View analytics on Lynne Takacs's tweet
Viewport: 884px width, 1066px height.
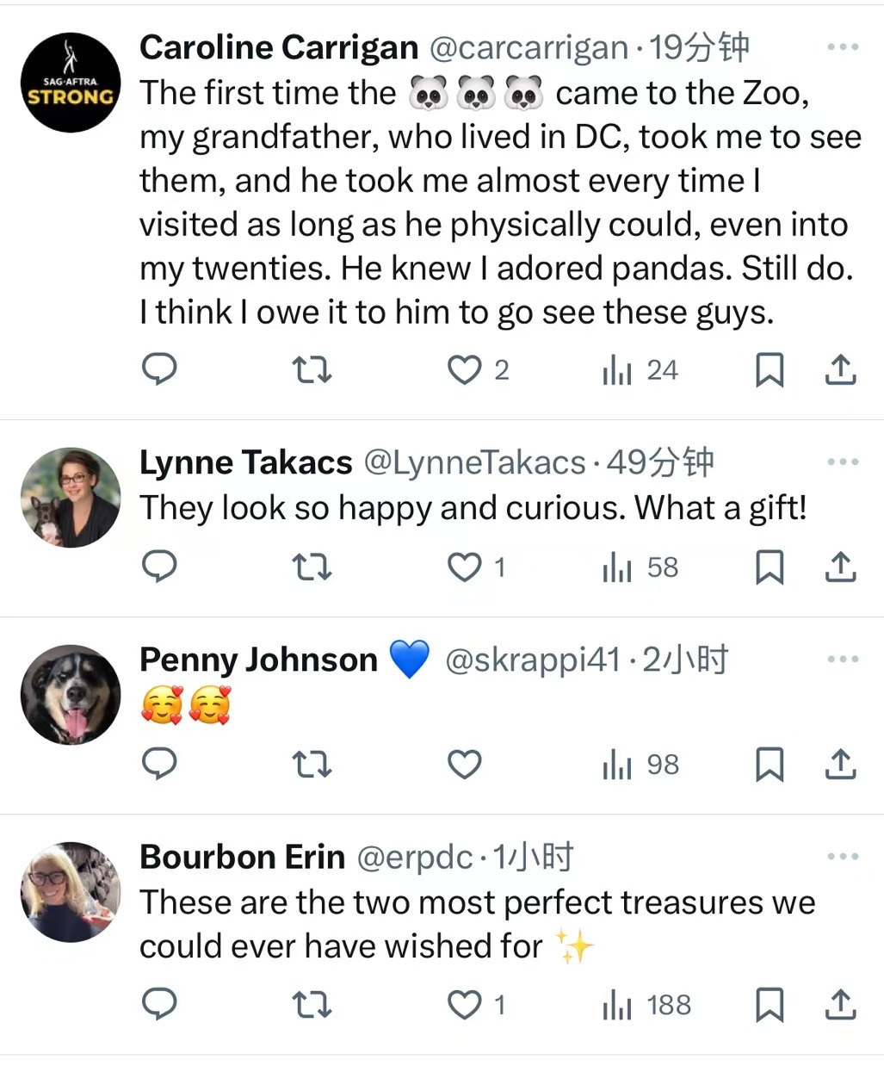click(640, 567)
